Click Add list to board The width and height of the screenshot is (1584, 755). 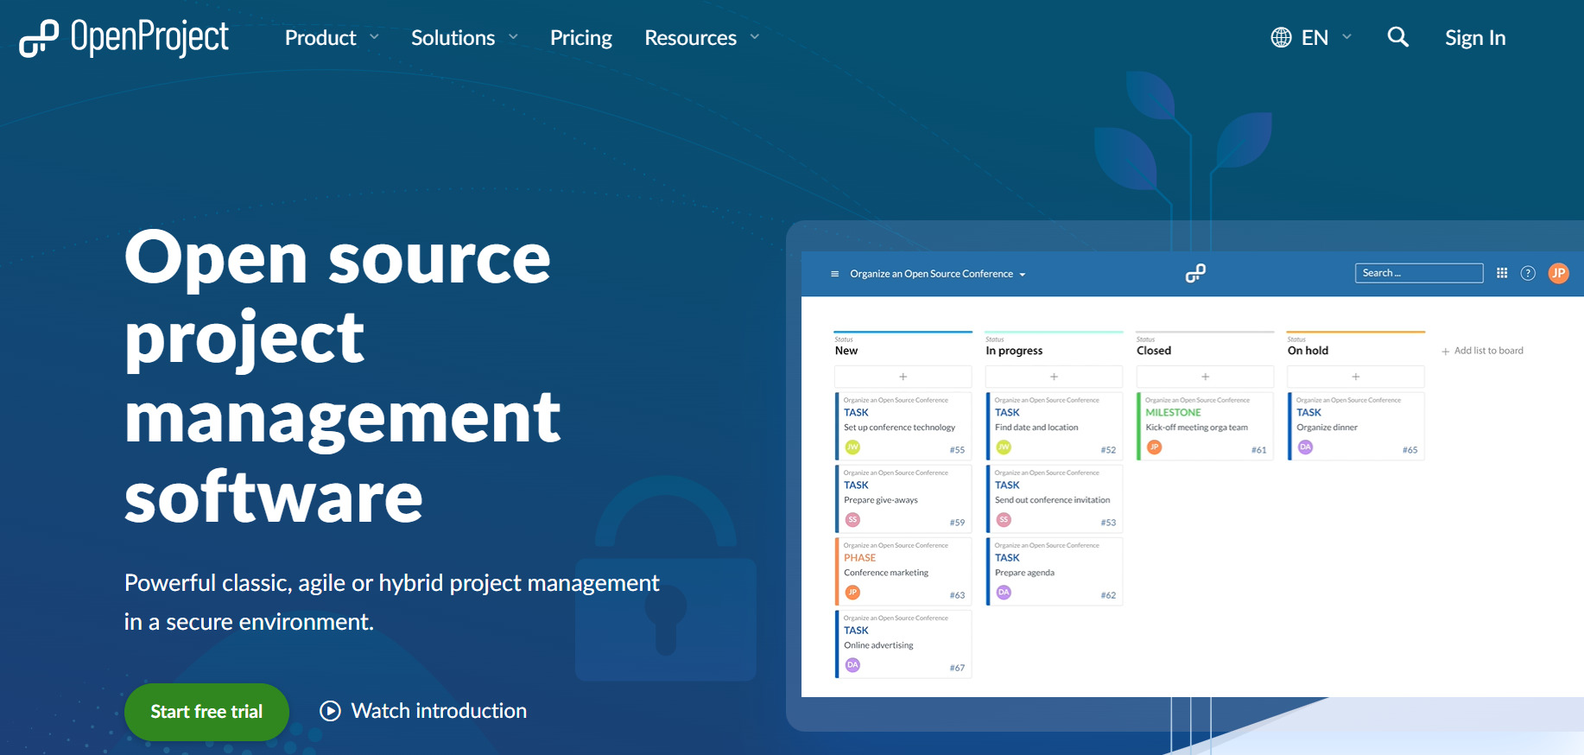1482,351
